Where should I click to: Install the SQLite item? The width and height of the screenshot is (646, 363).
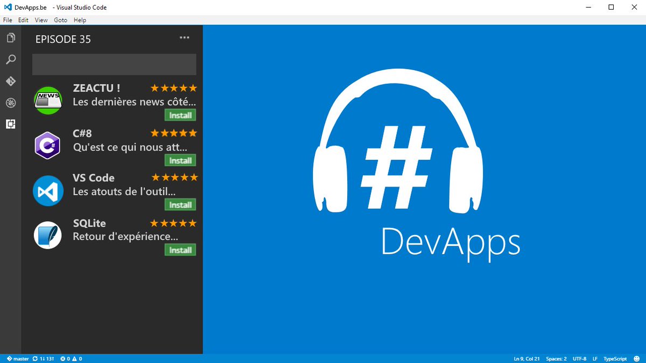(180, 250)
